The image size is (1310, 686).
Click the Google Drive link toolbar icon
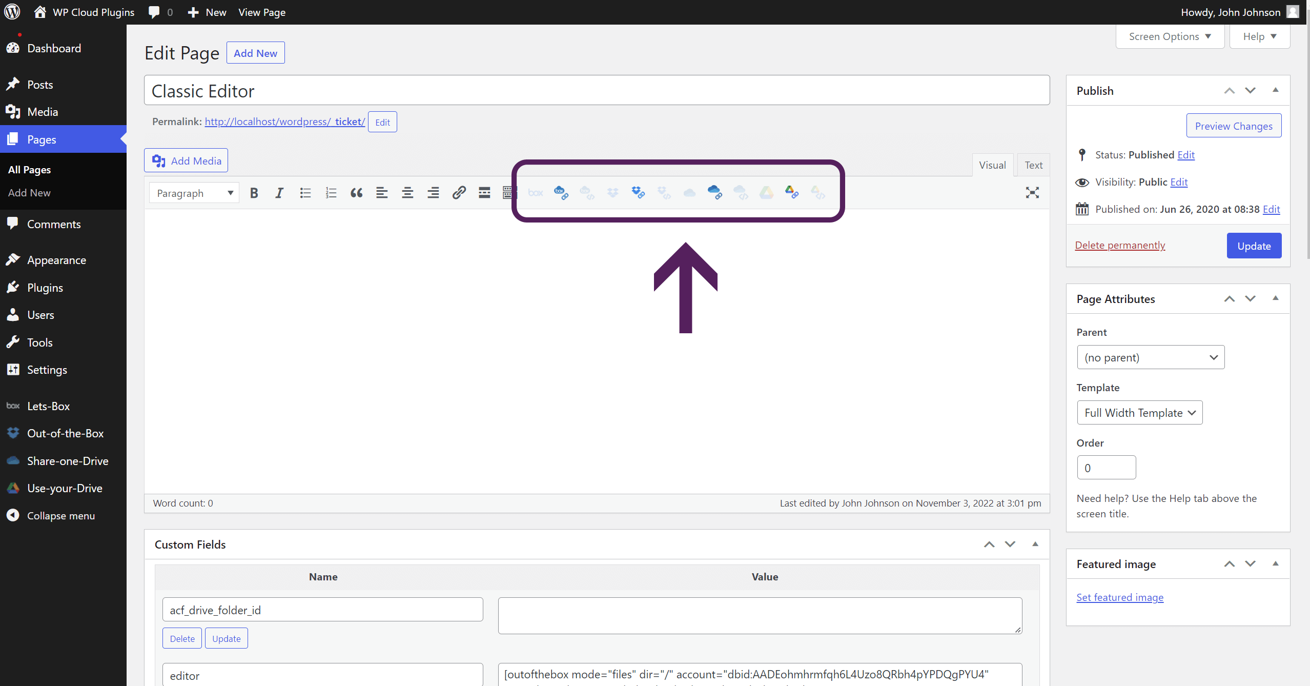[x=791, y=193]
